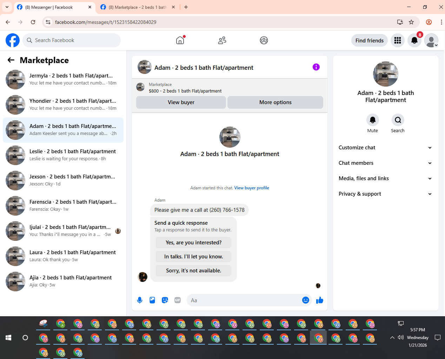Image resolution: width=445 pixels, height=359 pixels.
Task: Click the Facebook logo icon
Action: (13, 40)
